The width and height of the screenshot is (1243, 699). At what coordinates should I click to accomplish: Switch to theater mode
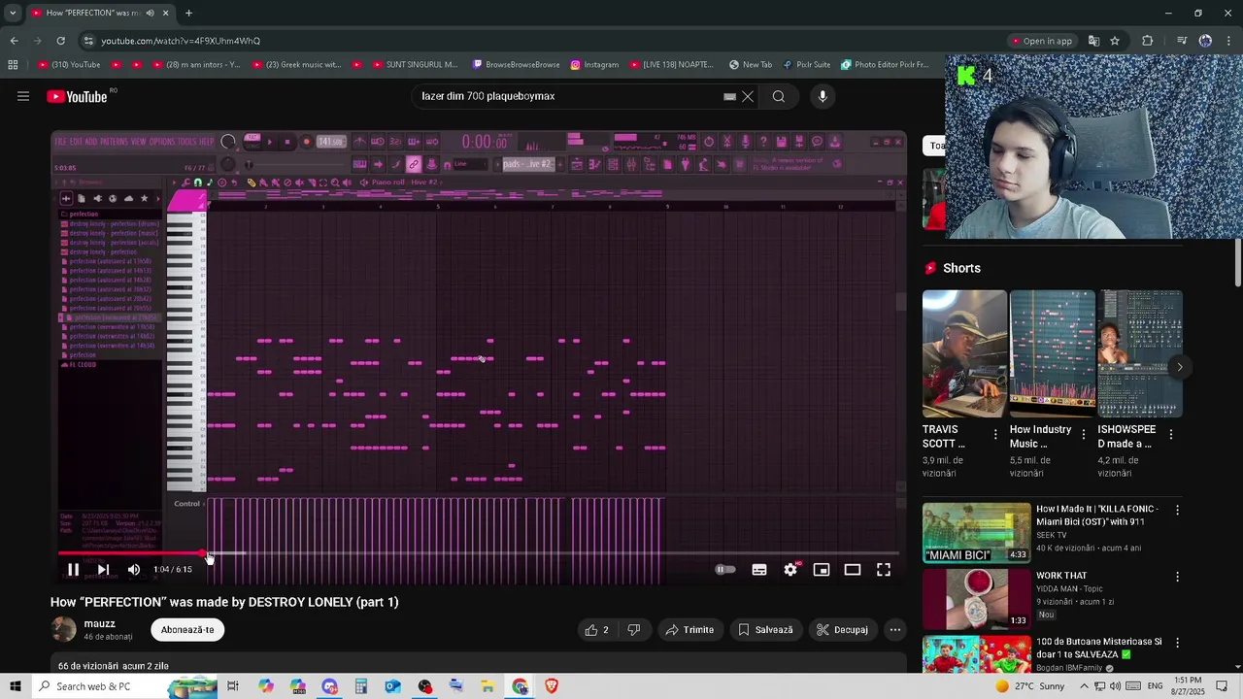(x=853, y=570)
